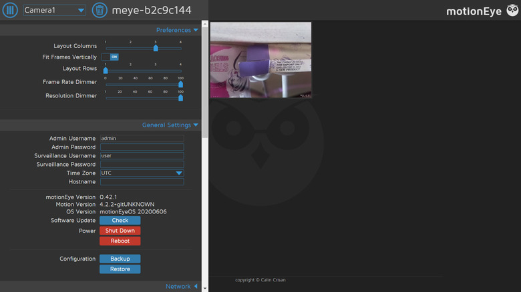Collapse the General Settings section

tap(170, 125)
